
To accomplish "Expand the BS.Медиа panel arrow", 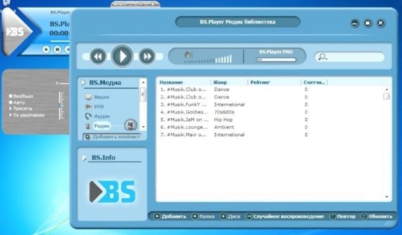I will (x=83, y=83).
